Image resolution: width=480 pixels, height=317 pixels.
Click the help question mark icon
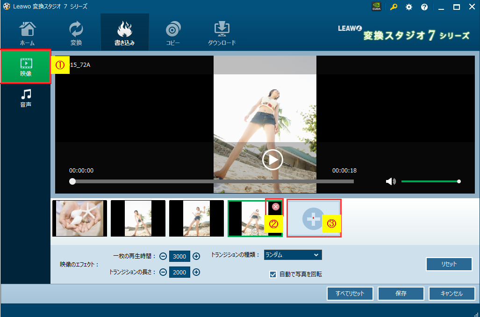[424, 7]
